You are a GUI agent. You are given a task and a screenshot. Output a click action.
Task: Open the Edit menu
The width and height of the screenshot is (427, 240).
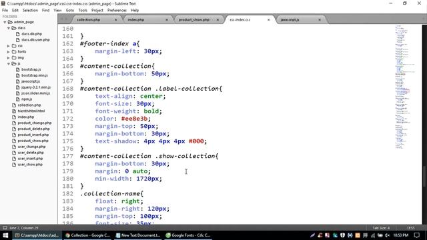click(x=15, y=11)
